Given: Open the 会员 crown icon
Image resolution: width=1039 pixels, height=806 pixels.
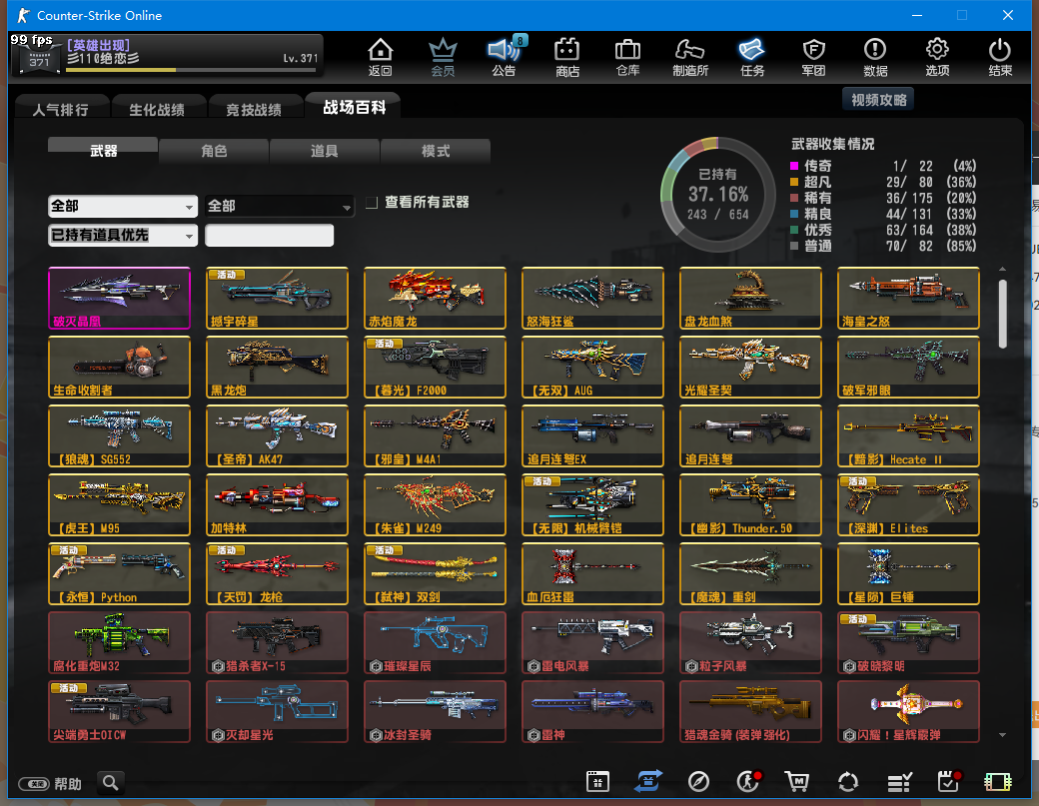Looking at the screenshot, I should (x=443, y=57).
